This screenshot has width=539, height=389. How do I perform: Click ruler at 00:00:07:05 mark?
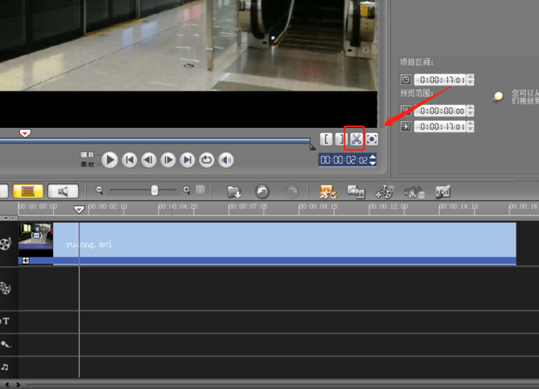point(248,206)
